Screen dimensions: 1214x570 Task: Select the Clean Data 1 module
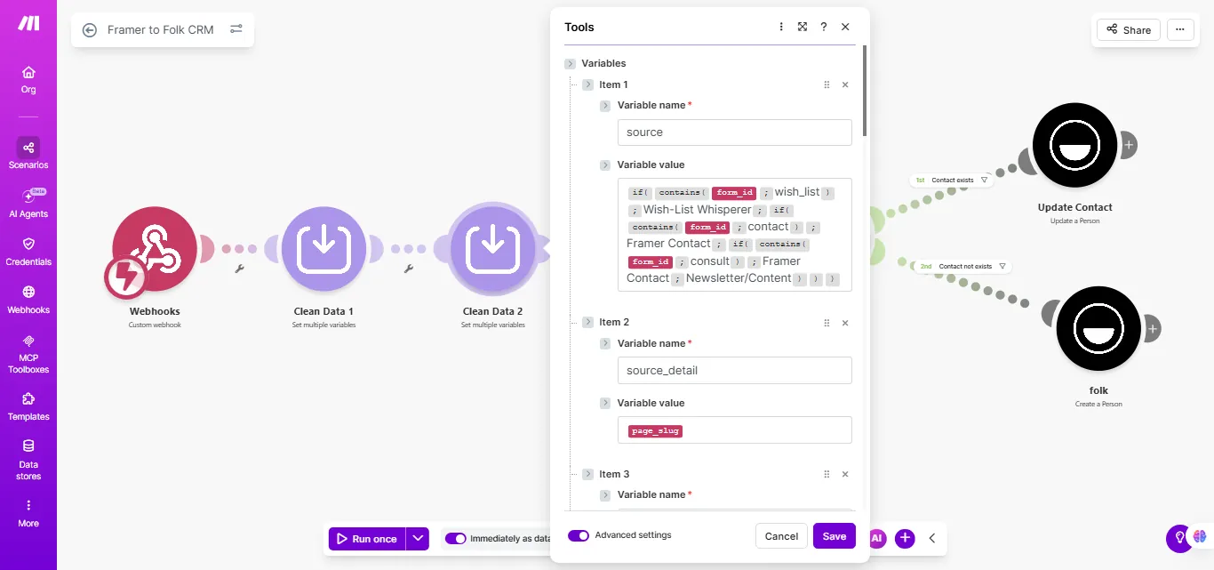point(323,248)
